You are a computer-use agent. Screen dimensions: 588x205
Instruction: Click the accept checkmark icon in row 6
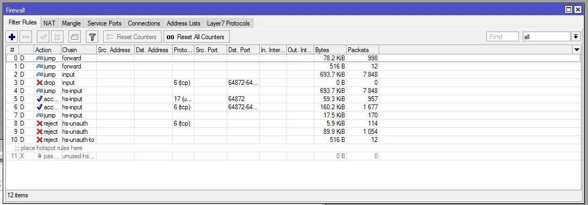tap(39, 107)
